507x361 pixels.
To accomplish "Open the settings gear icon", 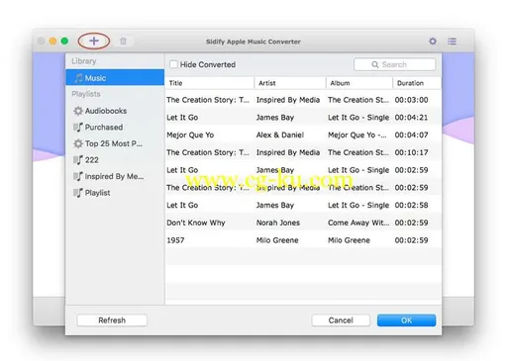I will click(x=433, y=42).
